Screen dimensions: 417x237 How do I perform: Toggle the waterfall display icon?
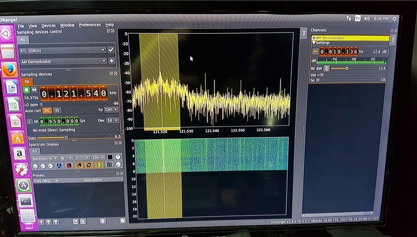pyautogui.click(x=79, y=166)
